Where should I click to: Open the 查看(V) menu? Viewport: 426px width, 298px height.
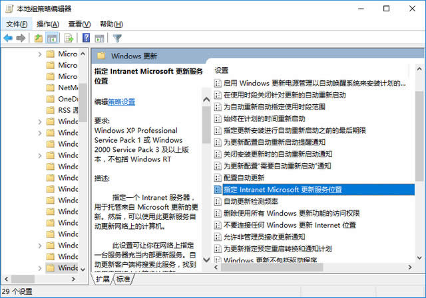point(79,24)
